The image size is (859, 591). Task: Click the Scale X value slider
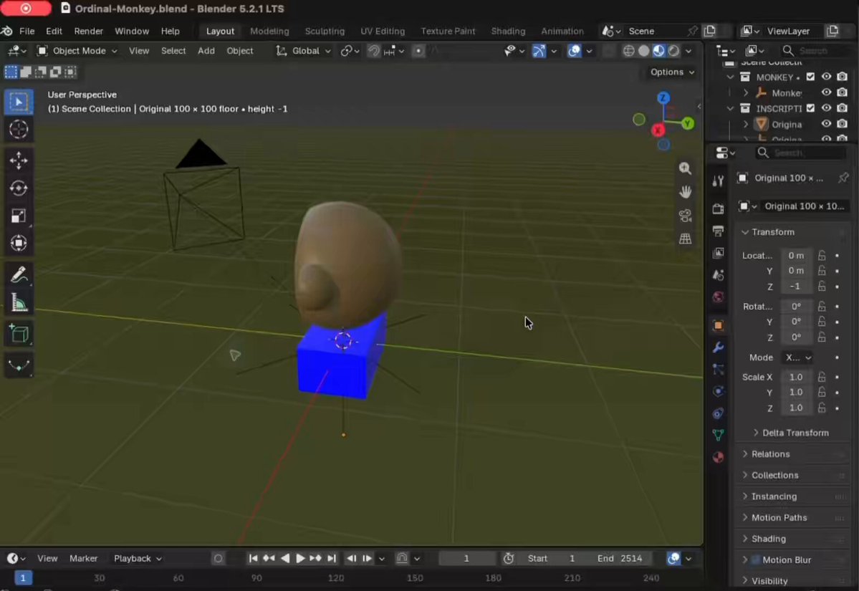(x=796, y=377)
